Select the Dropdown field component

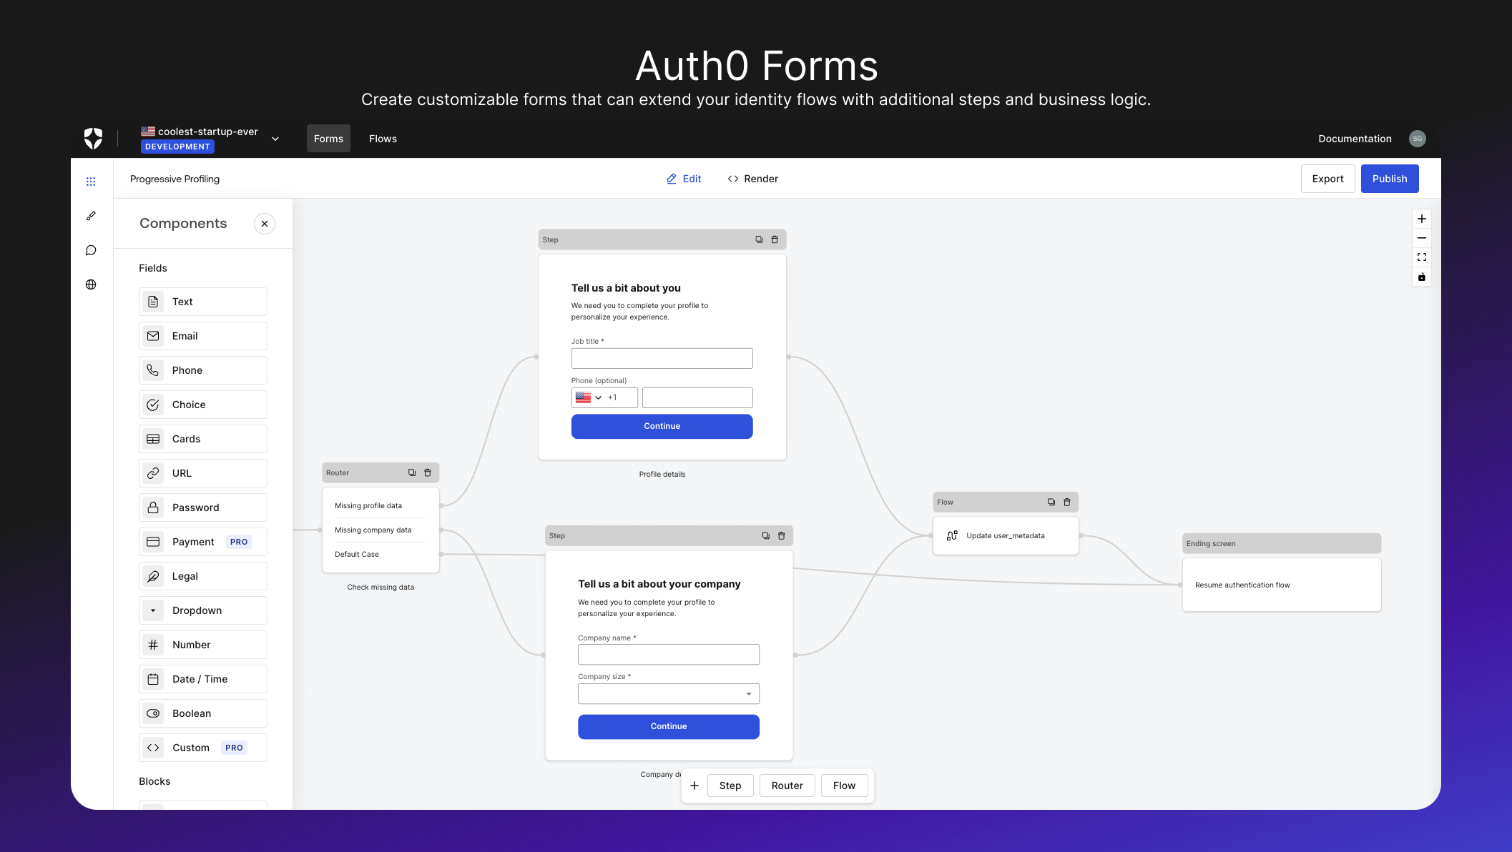(x=203, y=610)
